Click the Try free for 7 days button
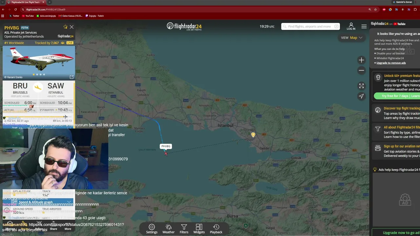Image resolution: width=420 pixels, height=236 pixels. (x=397, y=96)
